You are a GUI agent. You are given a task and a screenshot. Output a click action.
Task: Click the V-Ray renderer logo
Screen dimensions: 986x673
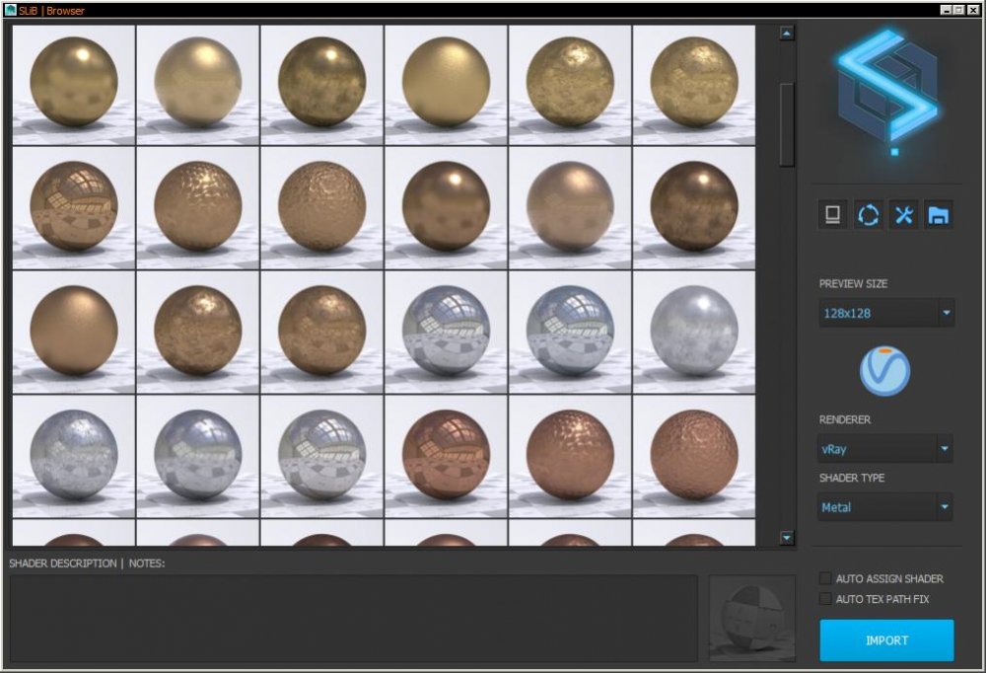[884, 371]
